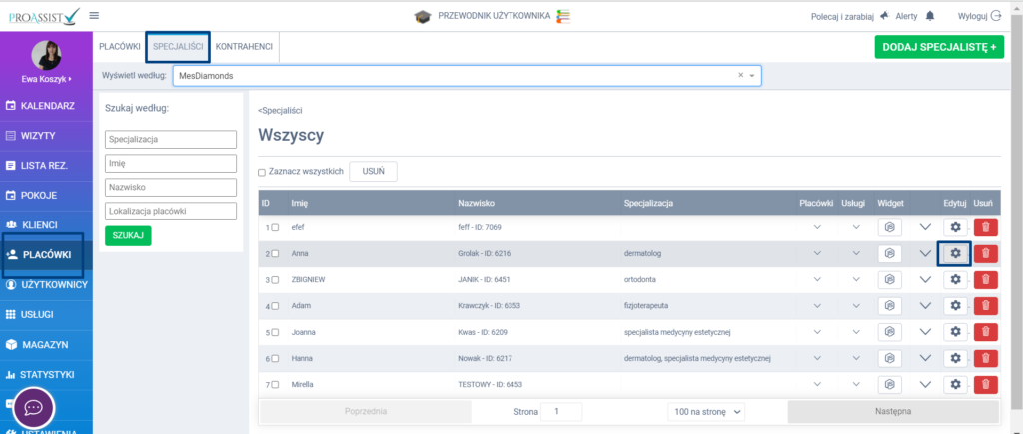1023x434 pixels.
Task: Check the row checkbox for ZBIGNIEW JANIK
Action: 276,280
